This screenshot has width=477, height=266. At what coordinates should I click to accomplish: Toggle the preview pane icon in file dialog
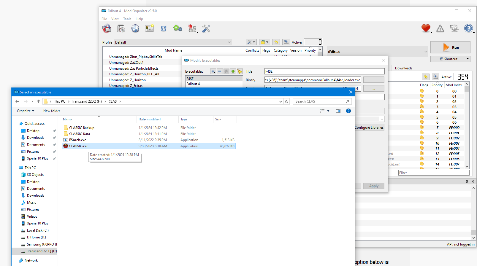tap(338, 111)
